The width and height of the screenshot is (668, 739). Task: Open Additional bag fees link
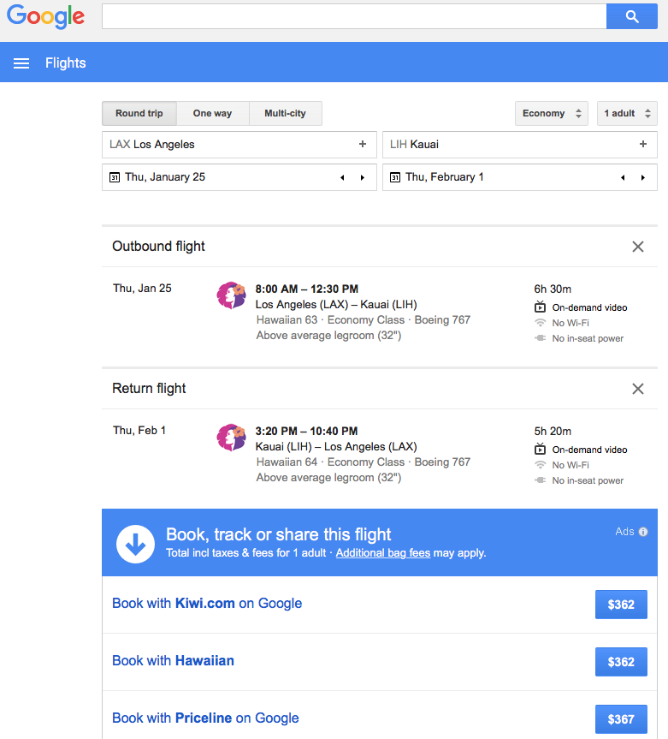click(382, 553)
